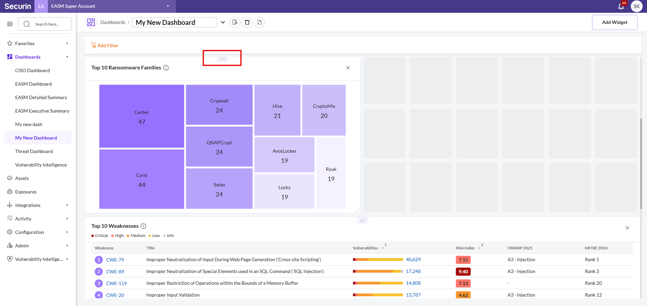
Task: Toggle the Critical legend item
Action: [100, 236]
